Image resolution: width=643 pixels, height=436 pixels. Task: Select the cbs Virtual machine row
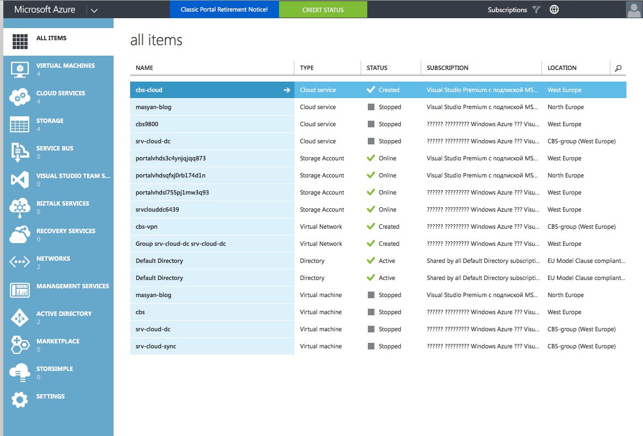(378, 312)
